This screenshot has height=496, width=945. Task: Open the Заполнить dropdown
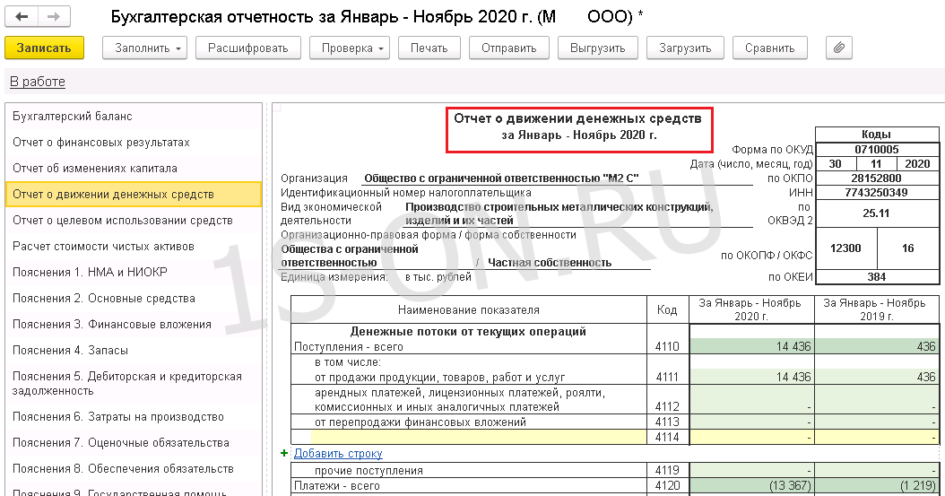(x=144, y=48)
